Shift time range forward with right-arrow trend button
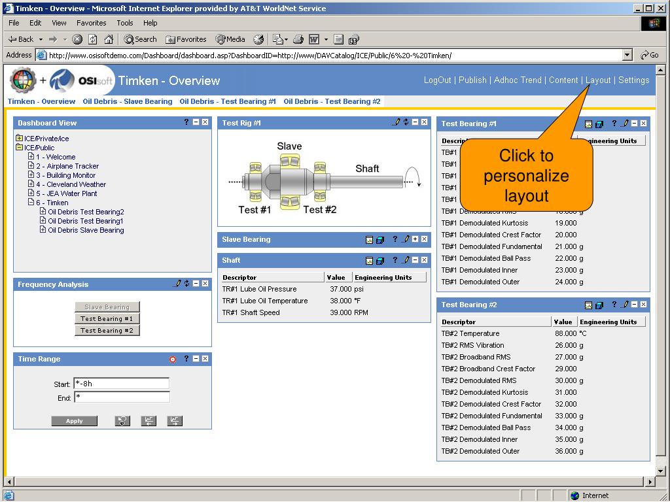The height and width of the screenshot is (502, 670). 175,421
